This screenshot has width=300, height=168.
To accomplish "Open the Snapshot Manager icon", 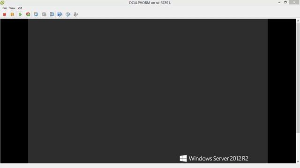I will click(52, 14).
